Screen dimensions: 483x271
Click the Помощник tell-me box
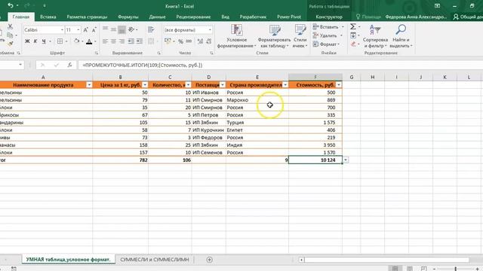tap(368, 17)
